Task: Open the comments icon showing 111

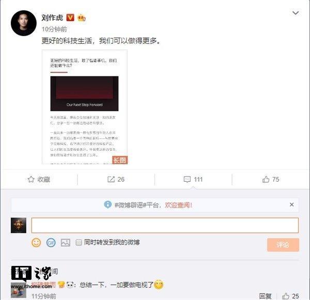Action: 187,179
